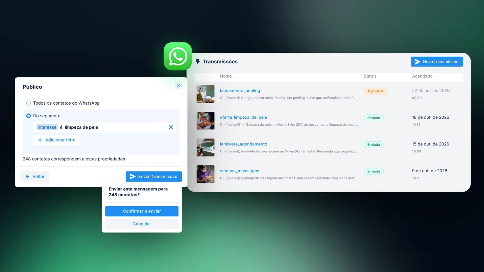Click the oferta_limpeza_de_pele thumbnail image
The width and height of the screenshot is (484, 272).
tap(205, 121)
